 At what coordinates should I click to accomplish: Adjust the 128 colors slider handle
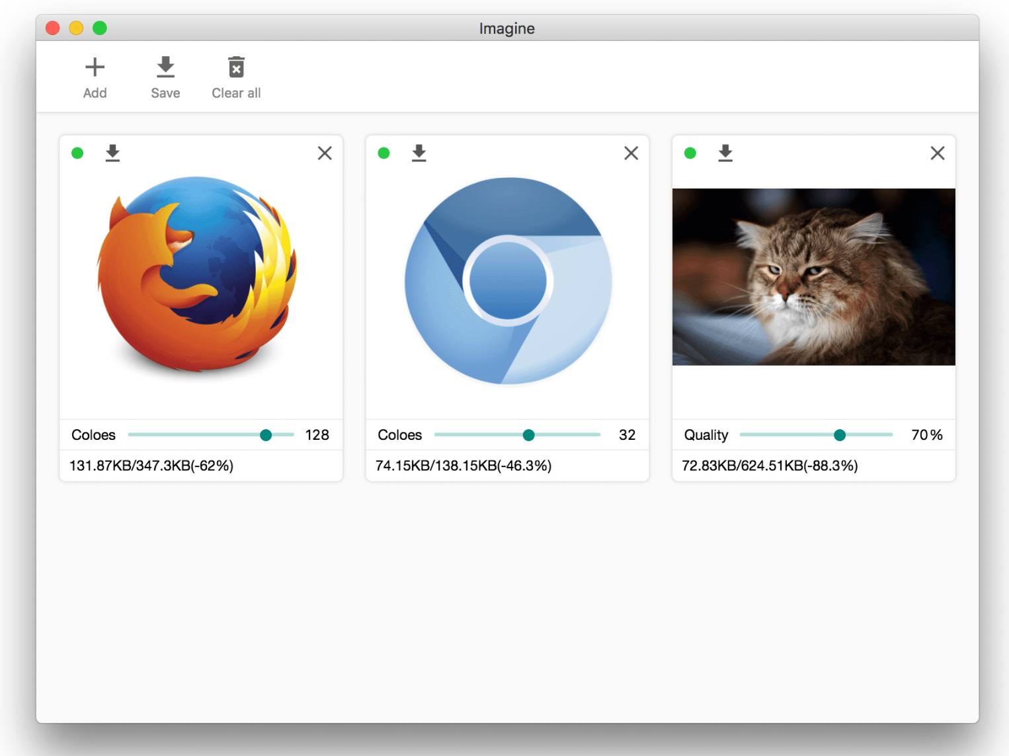point(266,435)
